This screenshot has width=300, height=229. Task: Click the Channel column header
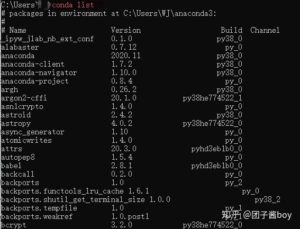(x=265, y=30)
